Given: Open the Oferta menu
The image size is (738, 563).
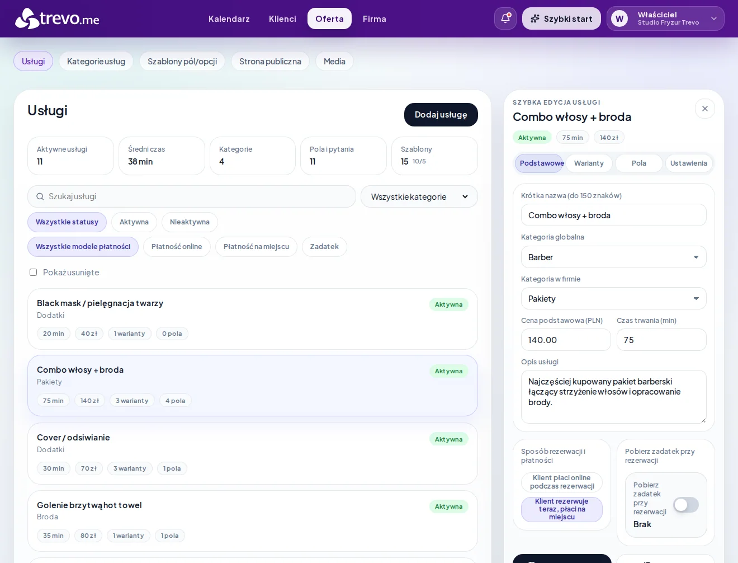Looking at the screenshot, I should [329, 18].
